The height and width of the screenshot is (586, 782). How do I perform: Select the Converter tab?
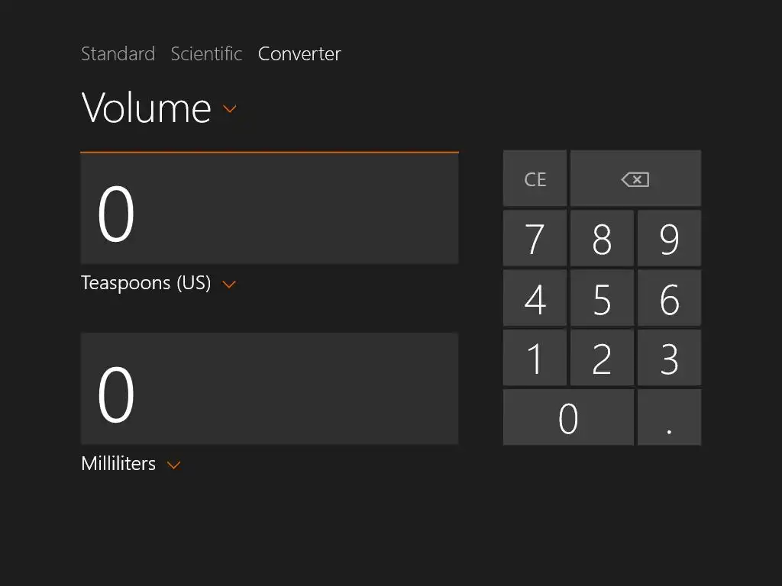299,53
